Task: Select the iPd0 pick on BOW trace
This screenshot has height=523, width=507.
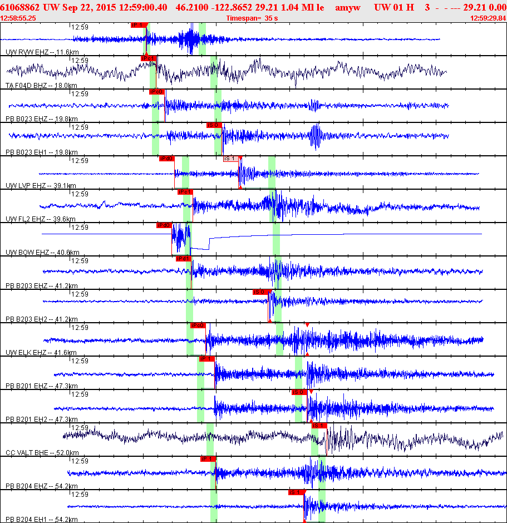Action: pos(164,225)
